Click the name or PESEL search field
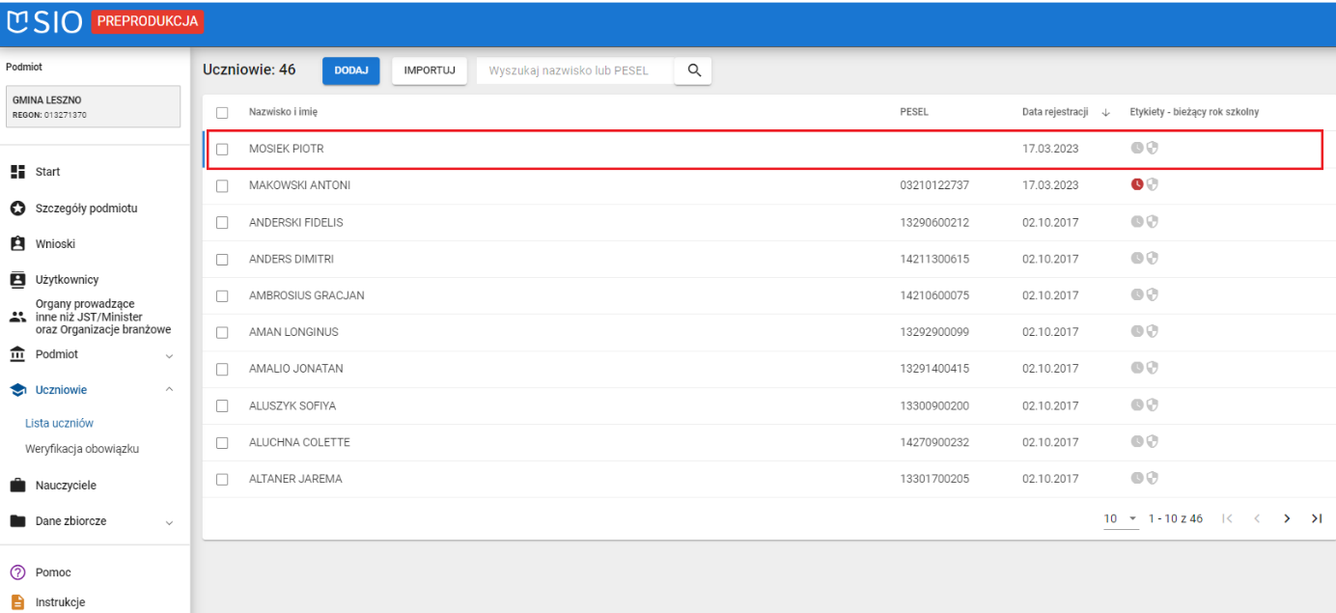The image size is (1336, 613). tap(574, 70)
